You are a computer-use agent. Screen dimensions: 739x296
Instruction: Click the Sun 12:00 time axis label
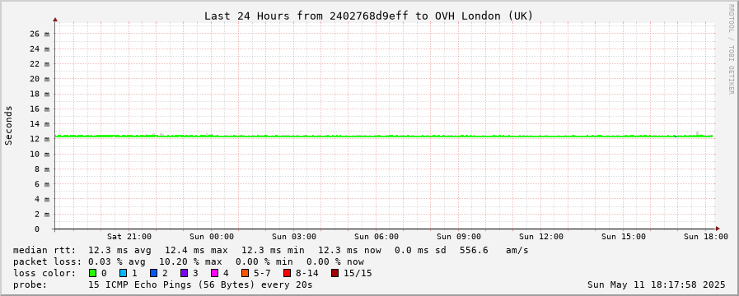click(x=541, y=236)
